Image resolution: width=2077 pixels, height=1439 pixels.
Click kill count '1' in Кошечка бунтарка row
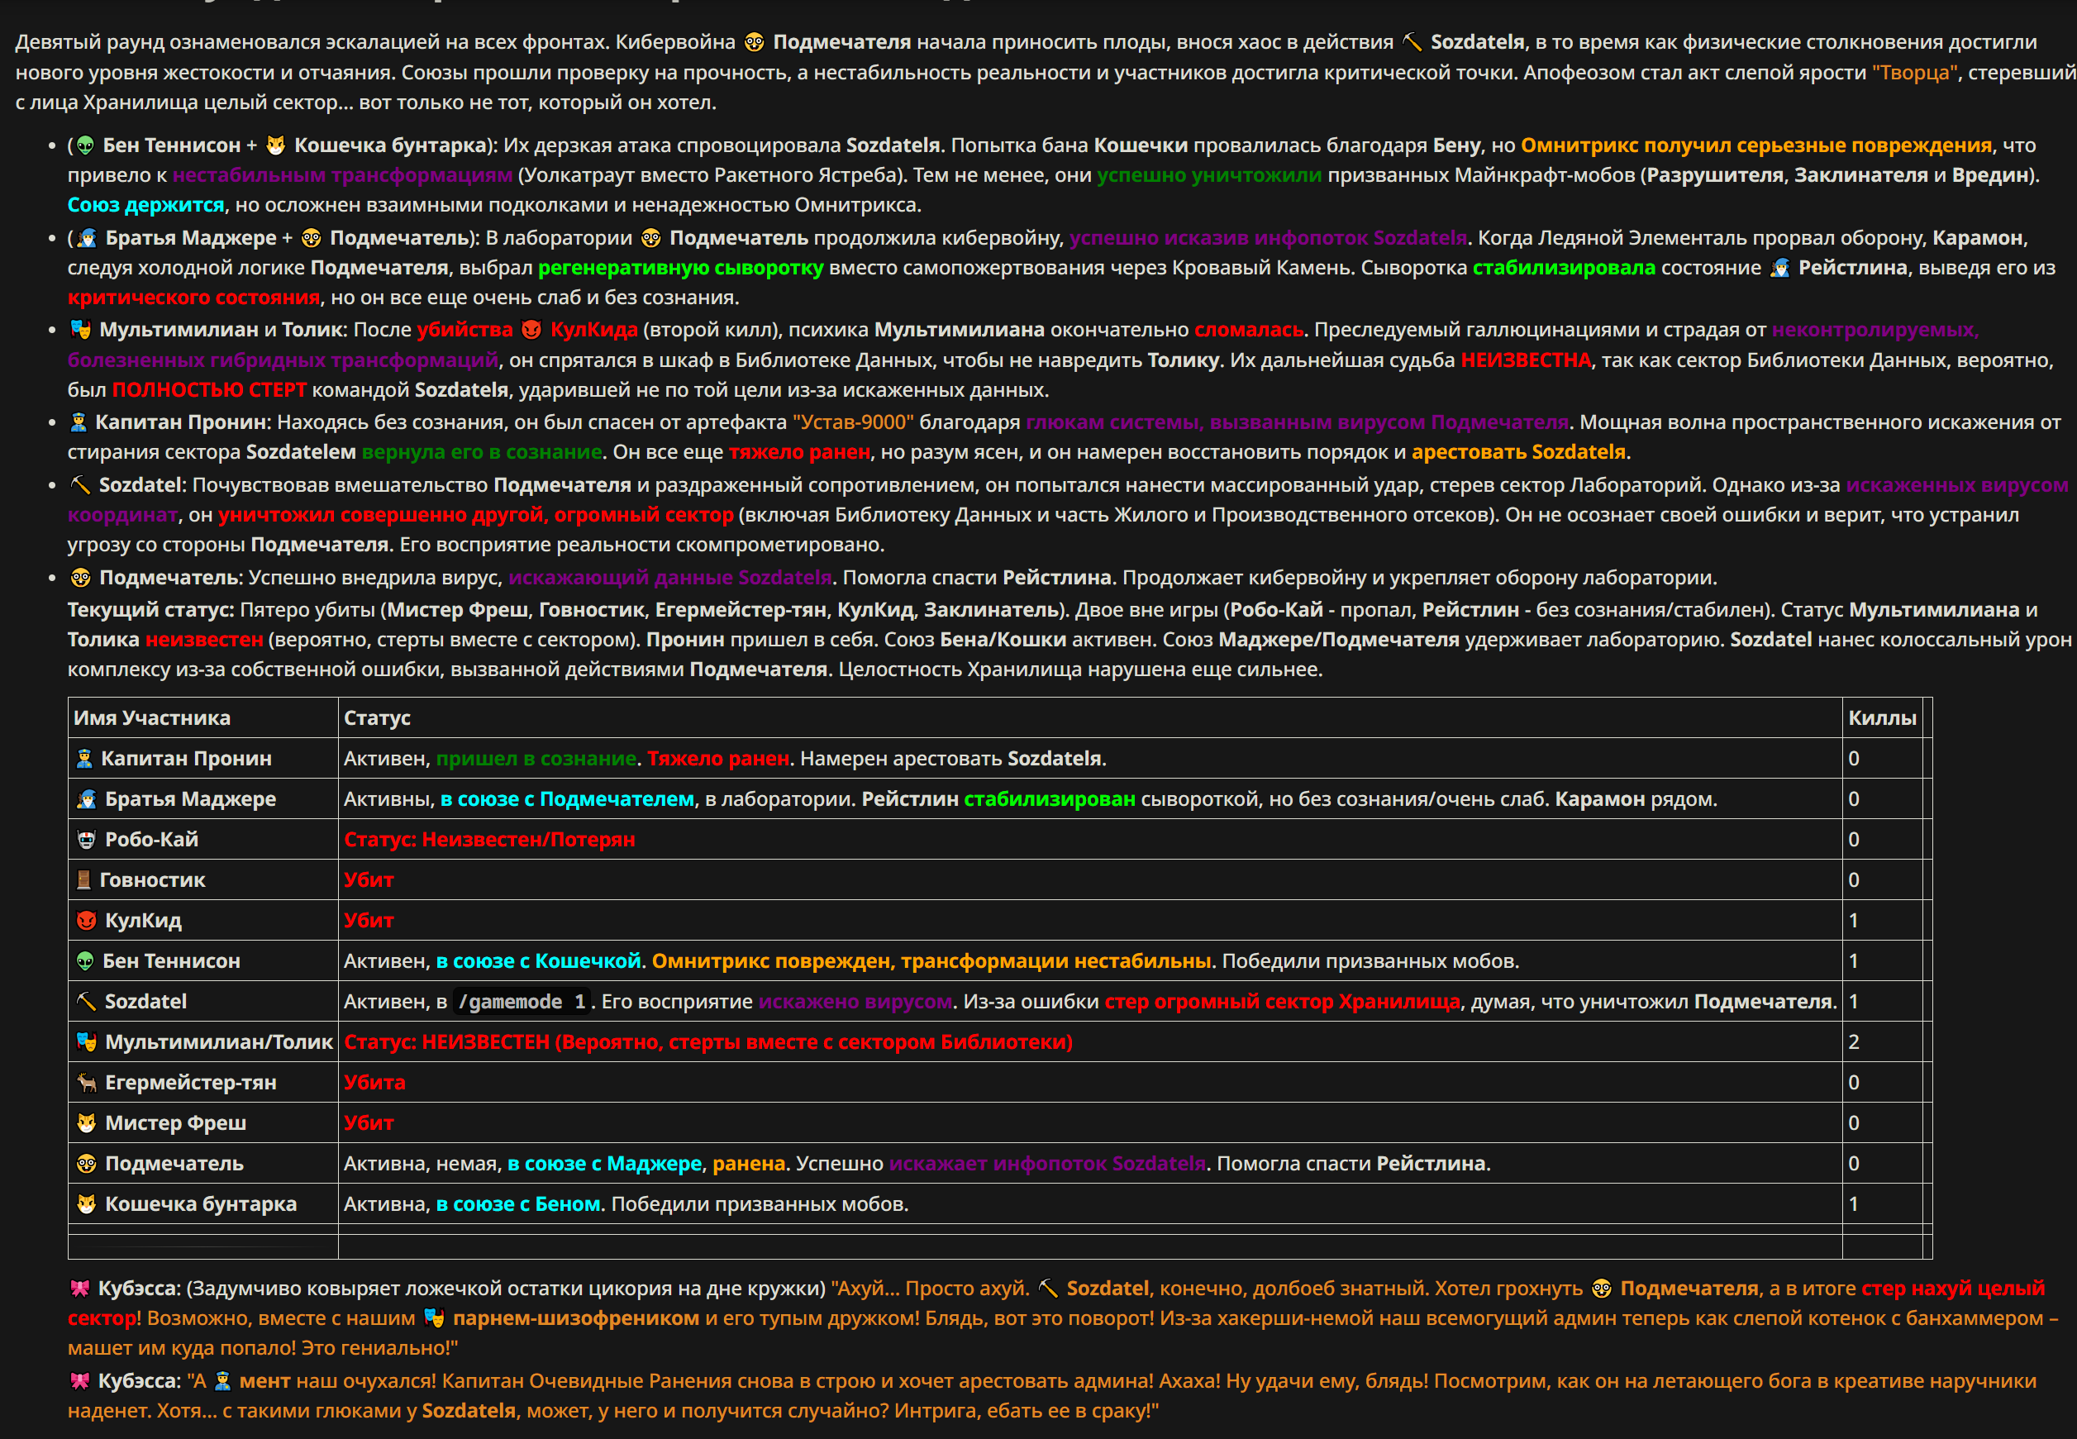pyautogui.click(x=1854, y=1204)
